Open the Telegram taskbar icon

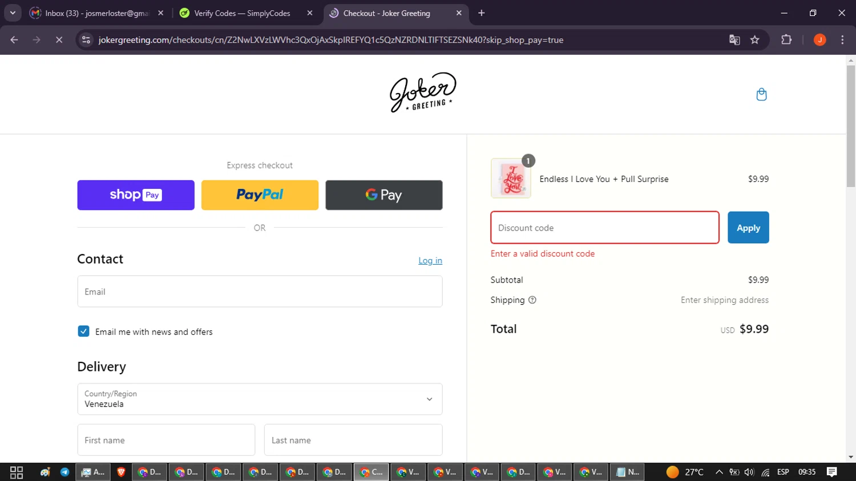[x=64, y=472]
